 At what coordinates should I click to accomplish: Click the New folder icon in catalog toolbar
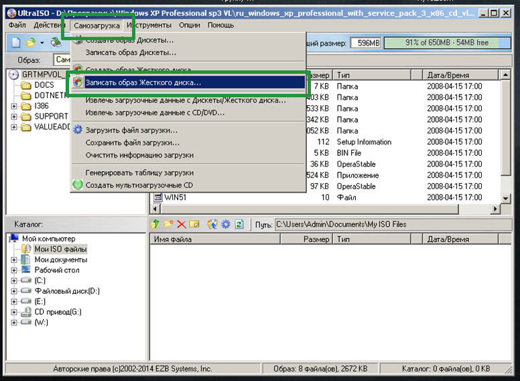168,224
